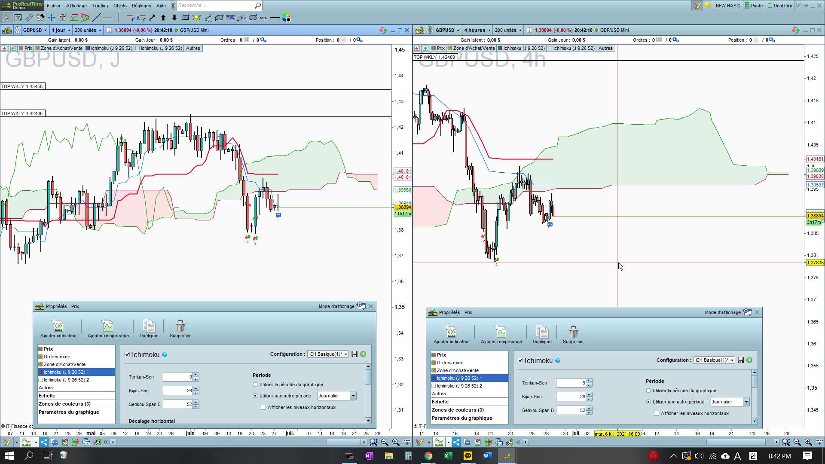
Task: Select the ruler measurement tool
Action: (x=29, y=18)
